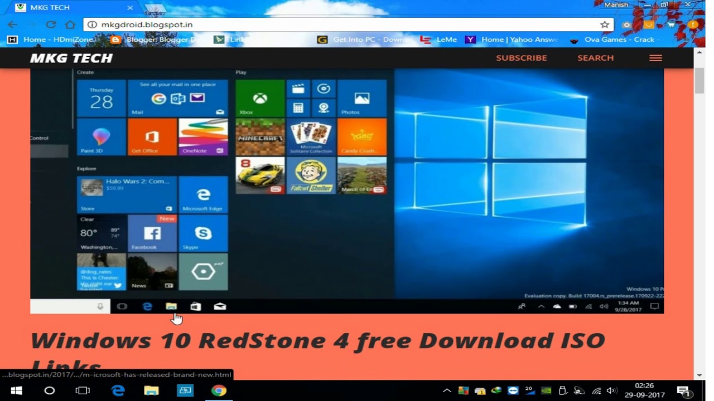Open the Manish profile button
714x401 pixels.
(616, 4)
